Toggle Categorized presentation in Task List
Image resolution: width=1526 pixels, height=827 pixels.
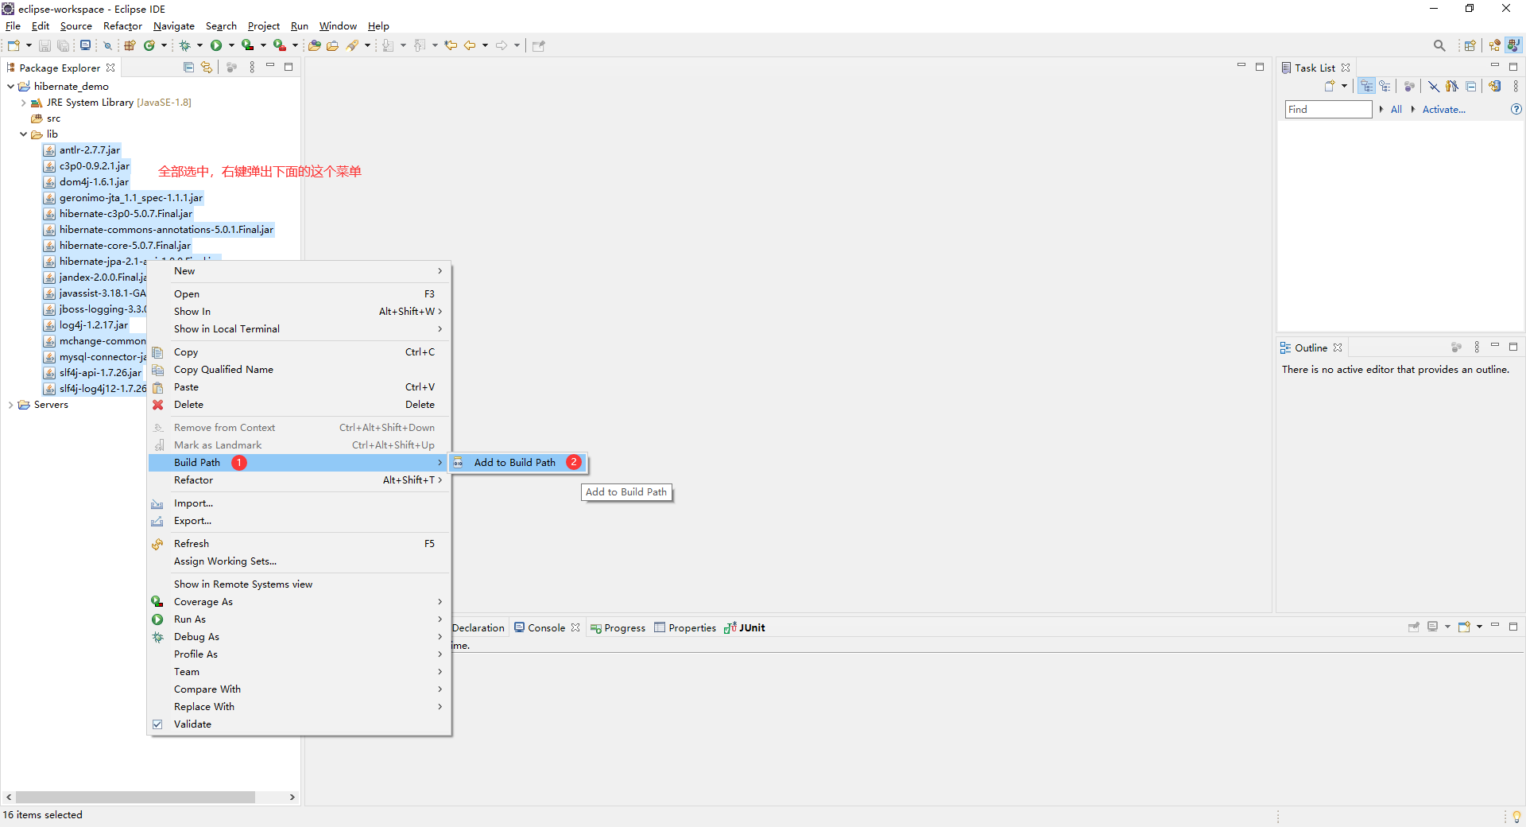coord(1367,86)
